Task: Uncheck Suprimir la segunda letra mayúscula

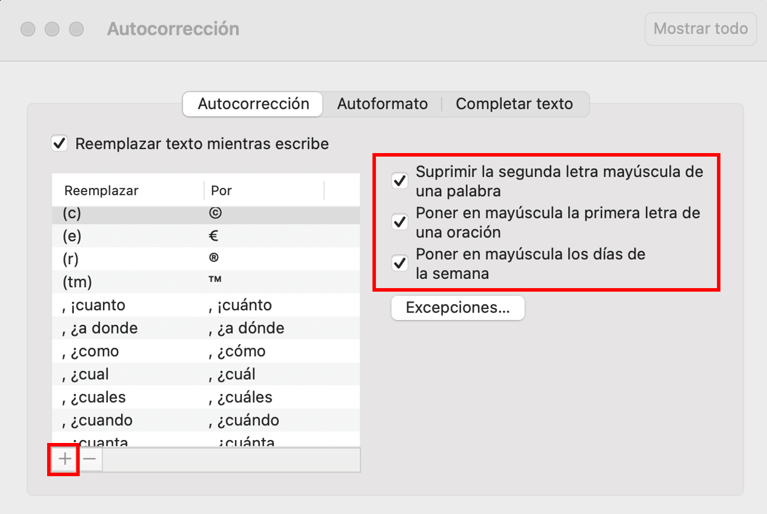Action: [x=399, y=181]
